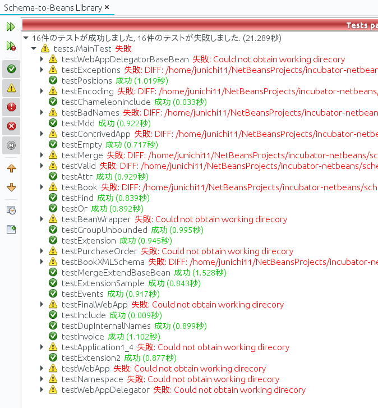Click the green check beside testGroupUnbounded
Image resolution: width=378 pixels, height=408 pixels.
(53, 230)
